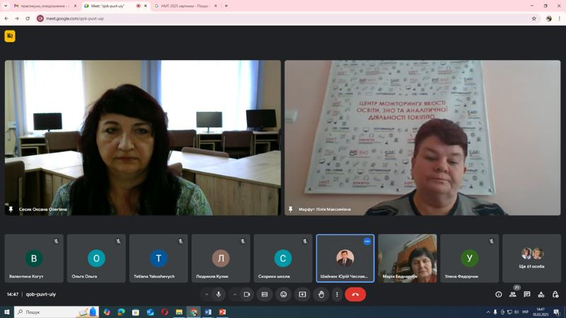
Task: Open the Chrome profile avatar
Action: coord(549,18)
